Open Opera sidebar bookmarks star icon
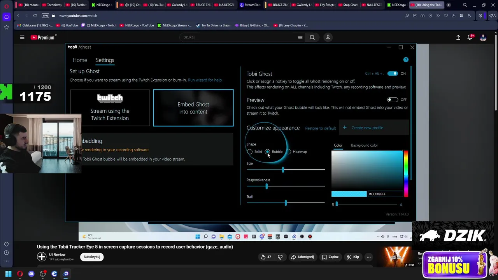The height and width of the screenshot is (280, 498). pyautogui.click(x=6, y=27)
